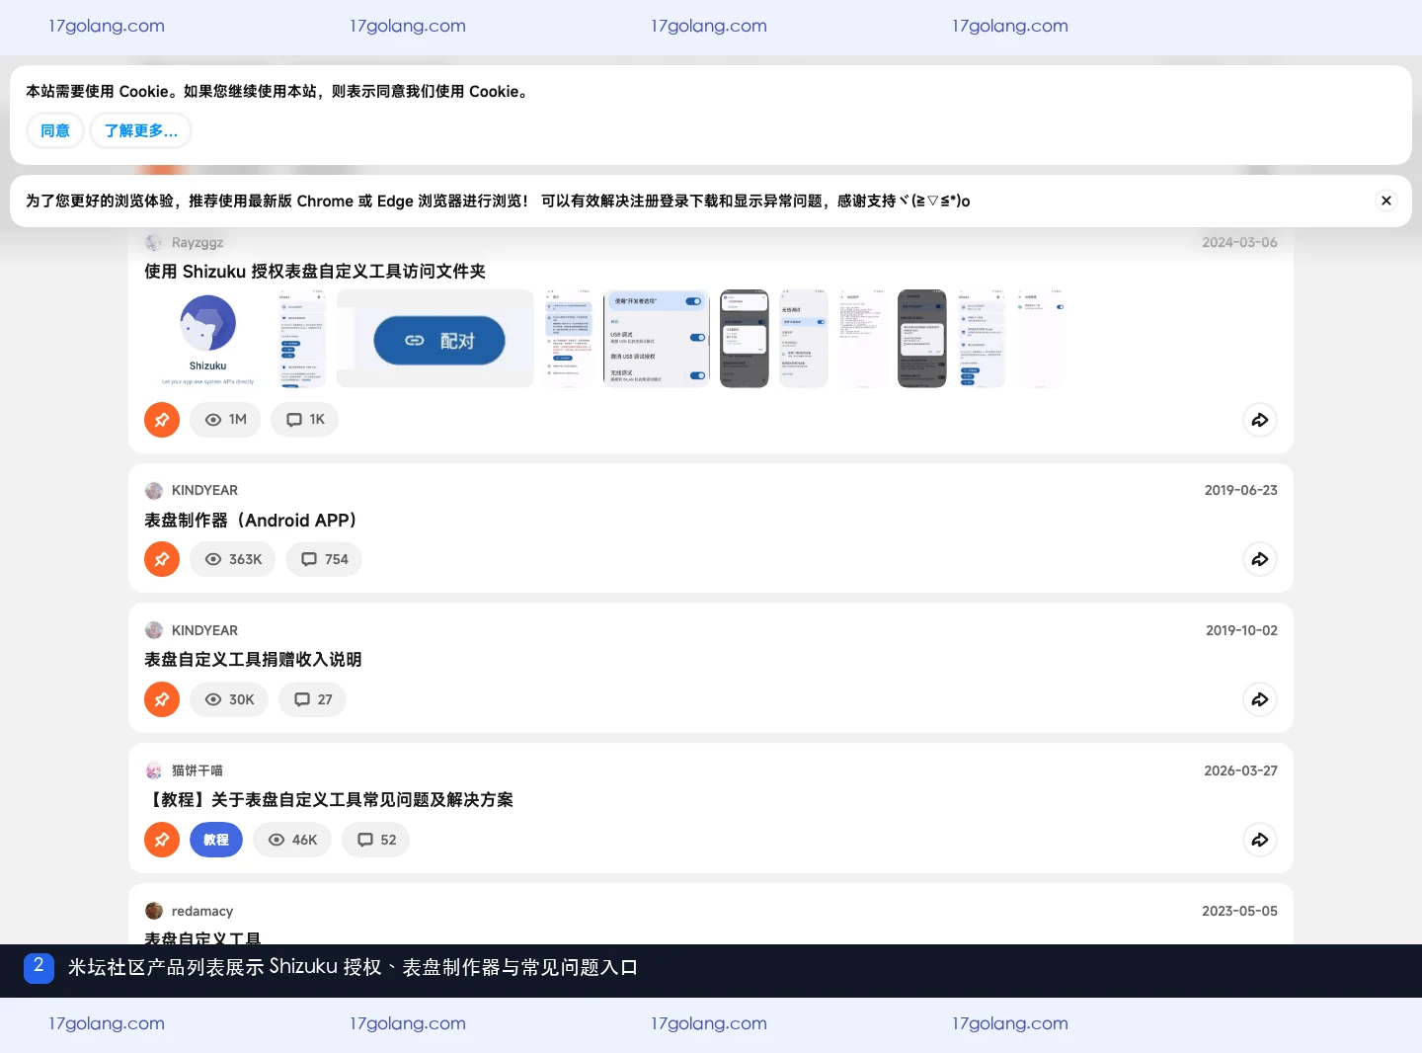Image resolution: width=1422 pixels, height=1053 pixels.
Task: Open the 754 comments counter
Action: coord(324,559)
